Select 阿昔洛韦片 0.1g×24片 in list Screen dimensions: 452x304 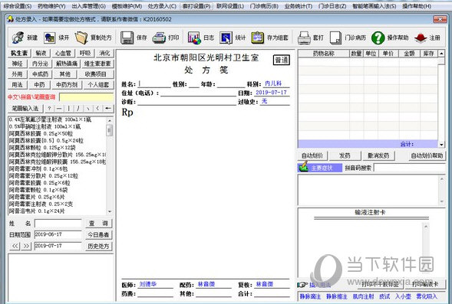click(x=37, y=211)
